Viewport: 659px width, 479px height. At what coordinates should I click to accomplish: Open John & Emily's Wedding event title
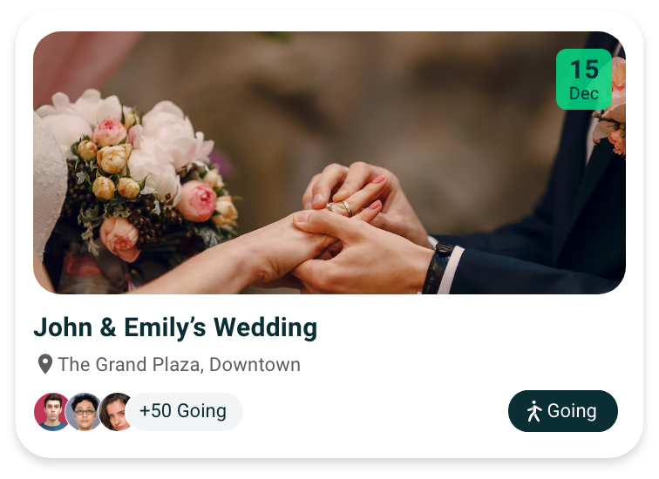coord(175,327)
